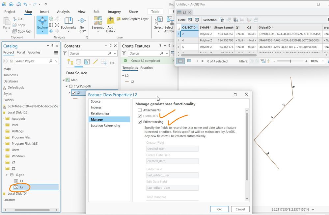Image resolution: width=329 pixels, height=215 pixels.
Task: Select Indexes in properties sidebar
Action: coord(96,107)
